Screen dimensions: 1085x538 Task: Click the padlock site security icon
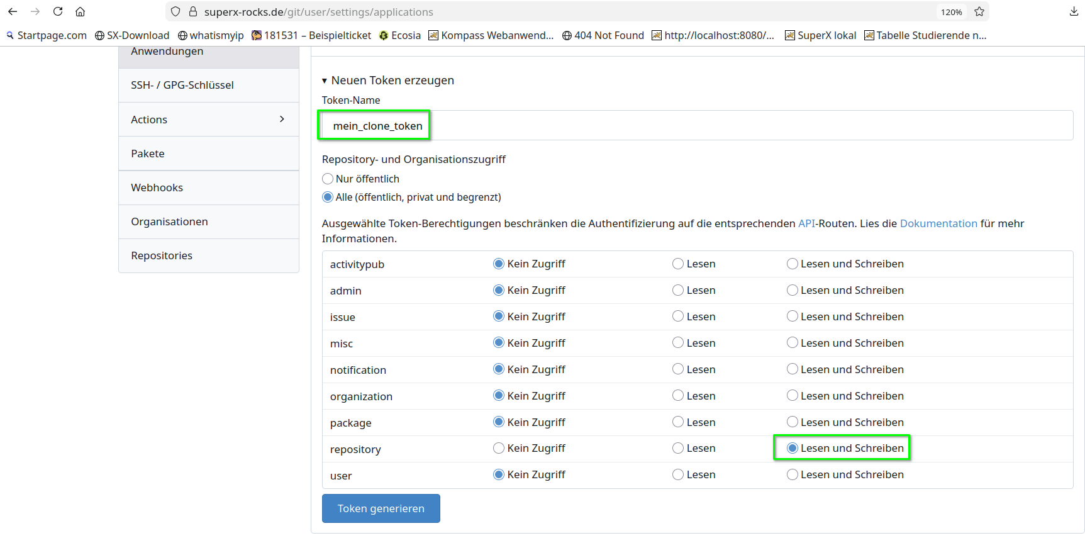(193, 11)
